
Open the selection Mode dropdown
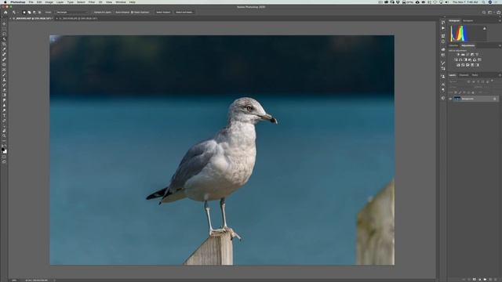click(71, 13)
